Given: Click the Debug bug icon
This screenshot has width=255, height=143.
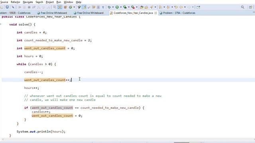Looking at the screenshot, I should (x=109, y=7).
